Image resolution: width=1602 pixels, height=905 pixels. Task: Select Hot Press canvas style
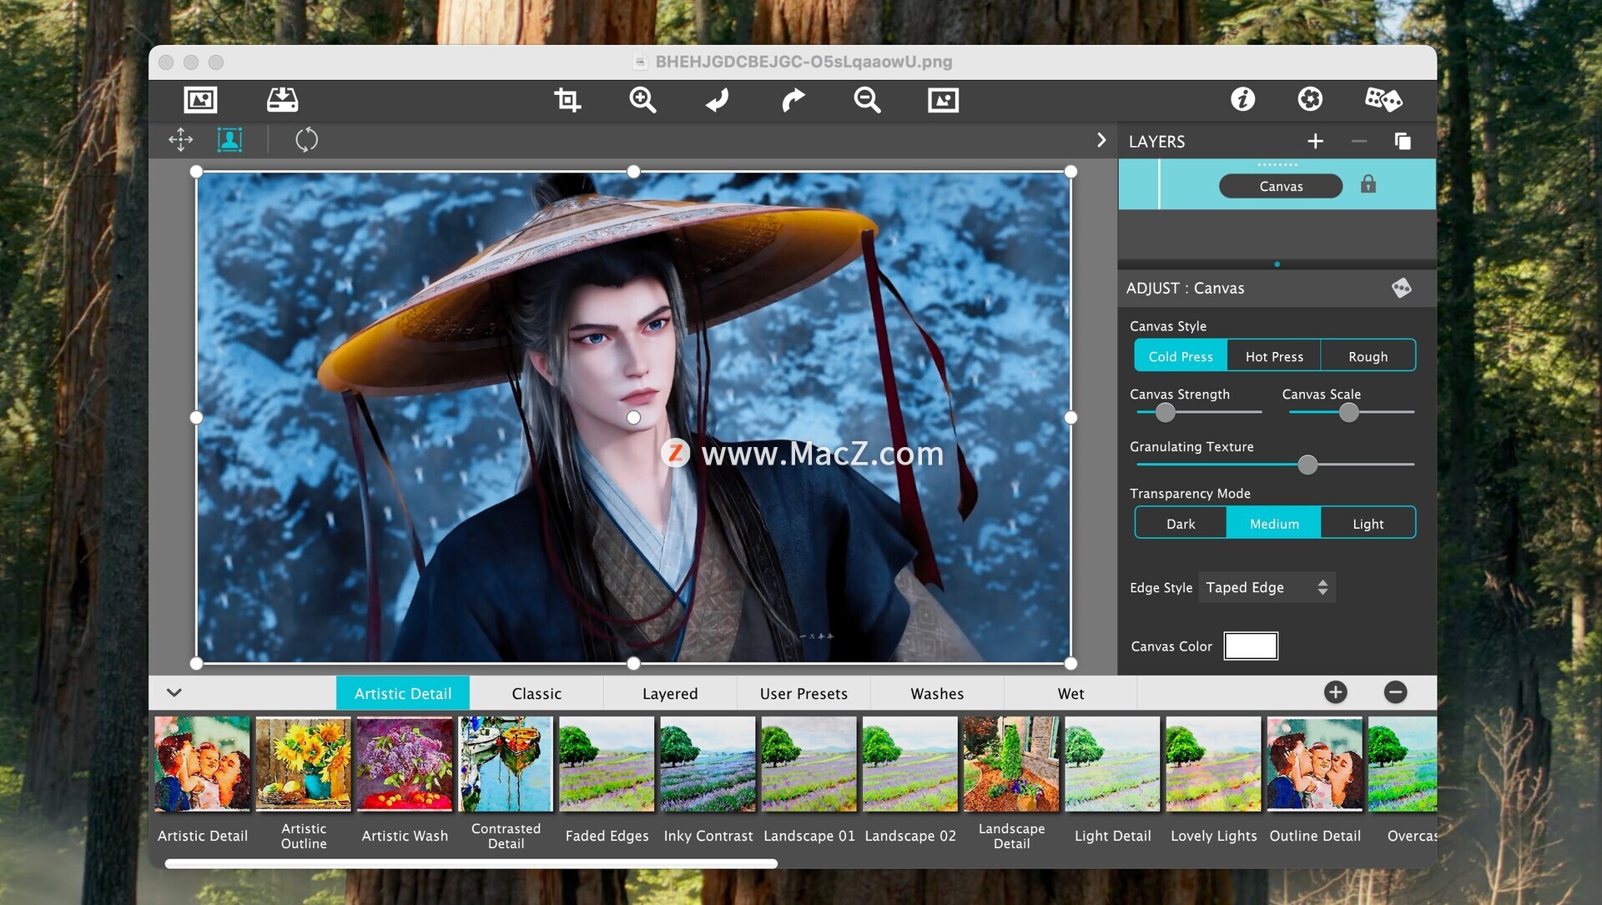click(1274, 356)
